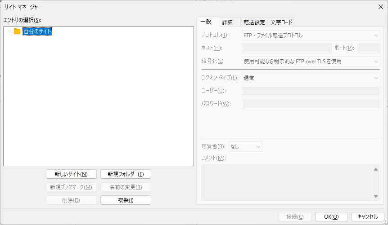This screenshot has width=388, height=225.
Task: Click the 新しいサイト button
Action: 71,174
